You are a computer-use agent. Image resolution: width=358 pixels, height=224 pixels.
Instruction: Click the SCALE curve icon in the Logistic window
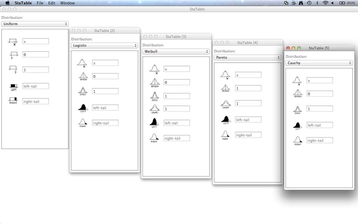click(x=83, y=91)
